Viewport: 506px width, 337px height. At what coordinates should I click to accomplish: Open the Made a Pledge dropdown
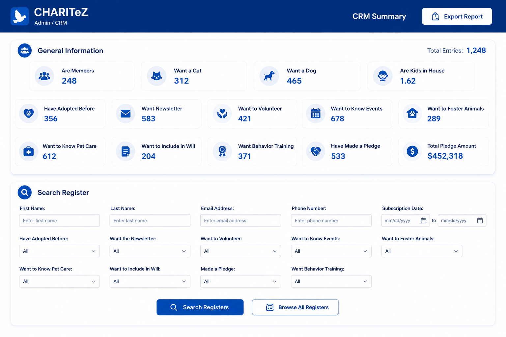pos(240,281)
